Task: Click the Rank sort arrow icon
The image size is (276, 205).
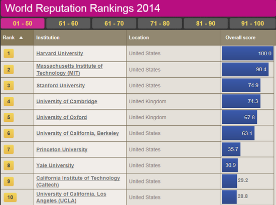Action: tap(21, 38)
